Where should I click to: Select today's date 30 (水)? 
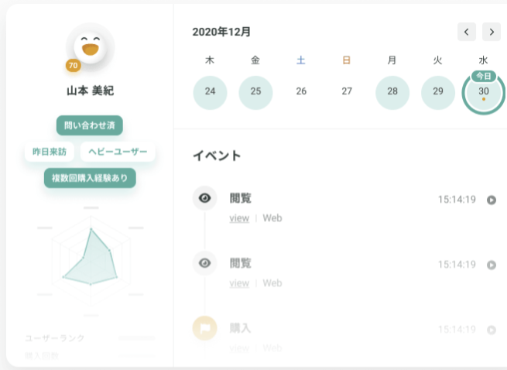[x=484, y=93]
